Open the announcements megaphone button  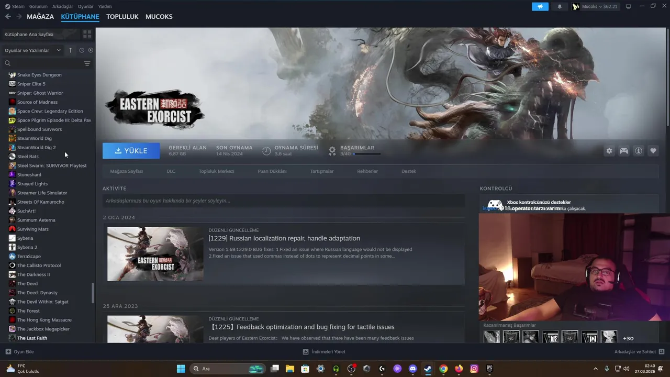pyautogui.click(x=540, y=6)
